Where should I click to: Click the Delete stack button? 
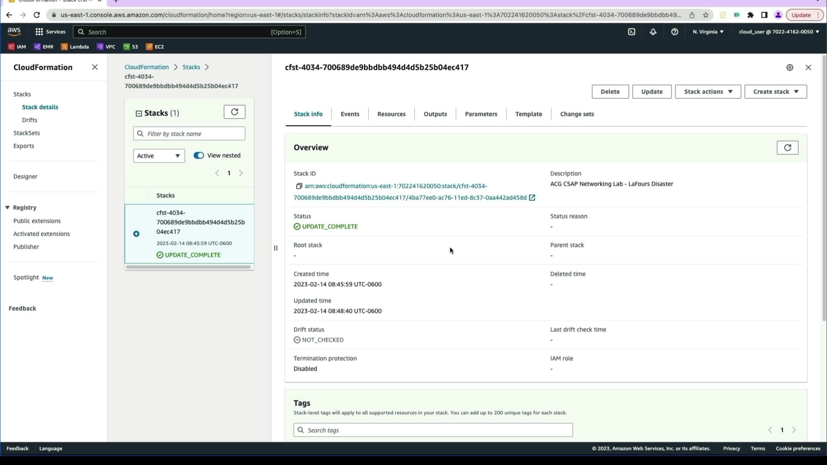(x=610, y=92)
